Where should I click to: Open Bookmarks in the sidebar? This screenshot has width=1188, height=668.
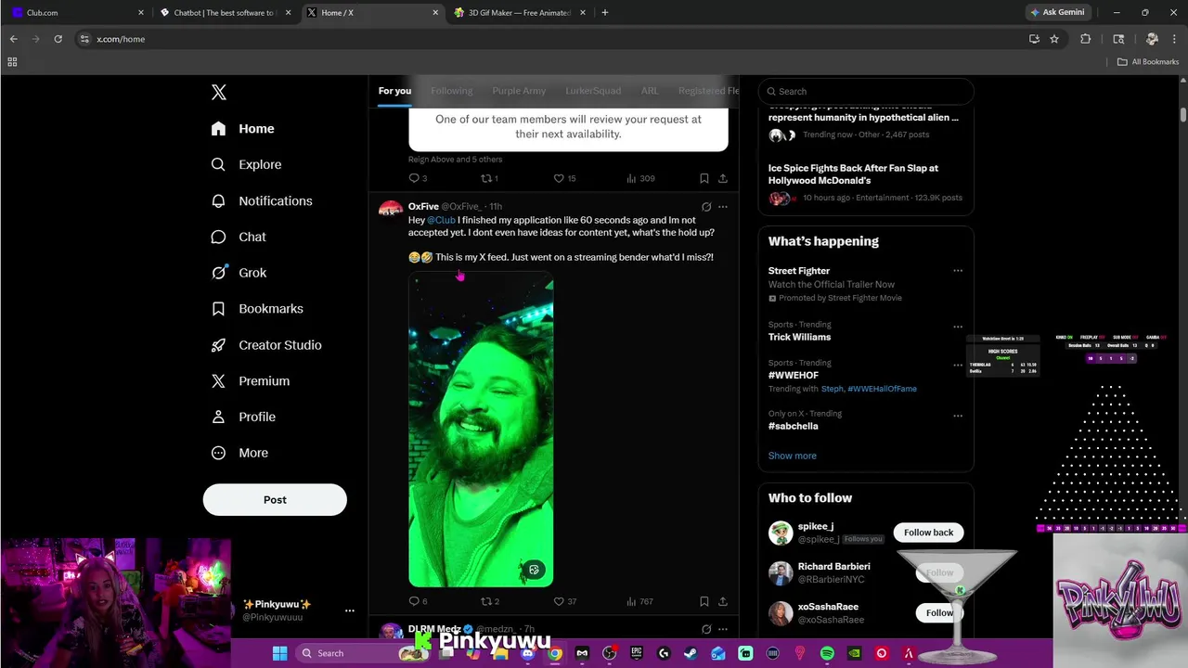tap(257, 309)
